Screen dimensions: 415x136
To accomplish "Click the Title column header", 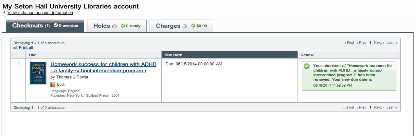I will pos(32,55).
